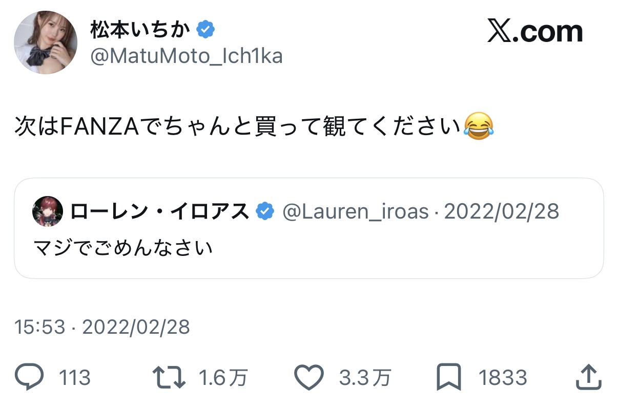Click the laughing-crying emoji in the tweet
This screenshot has width=618, height=410.
click(x=478, y=127)
